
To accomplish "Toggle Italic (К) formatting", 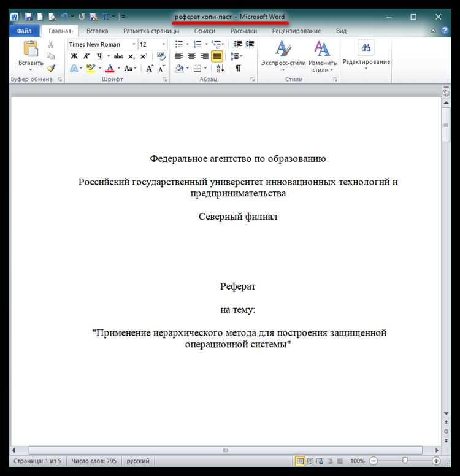I will click(x=87, y=56).
